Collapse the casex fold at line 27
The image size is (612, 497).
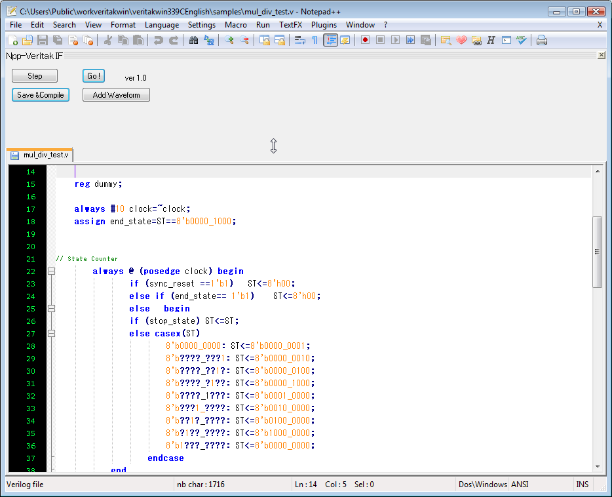tap(52, 334)
